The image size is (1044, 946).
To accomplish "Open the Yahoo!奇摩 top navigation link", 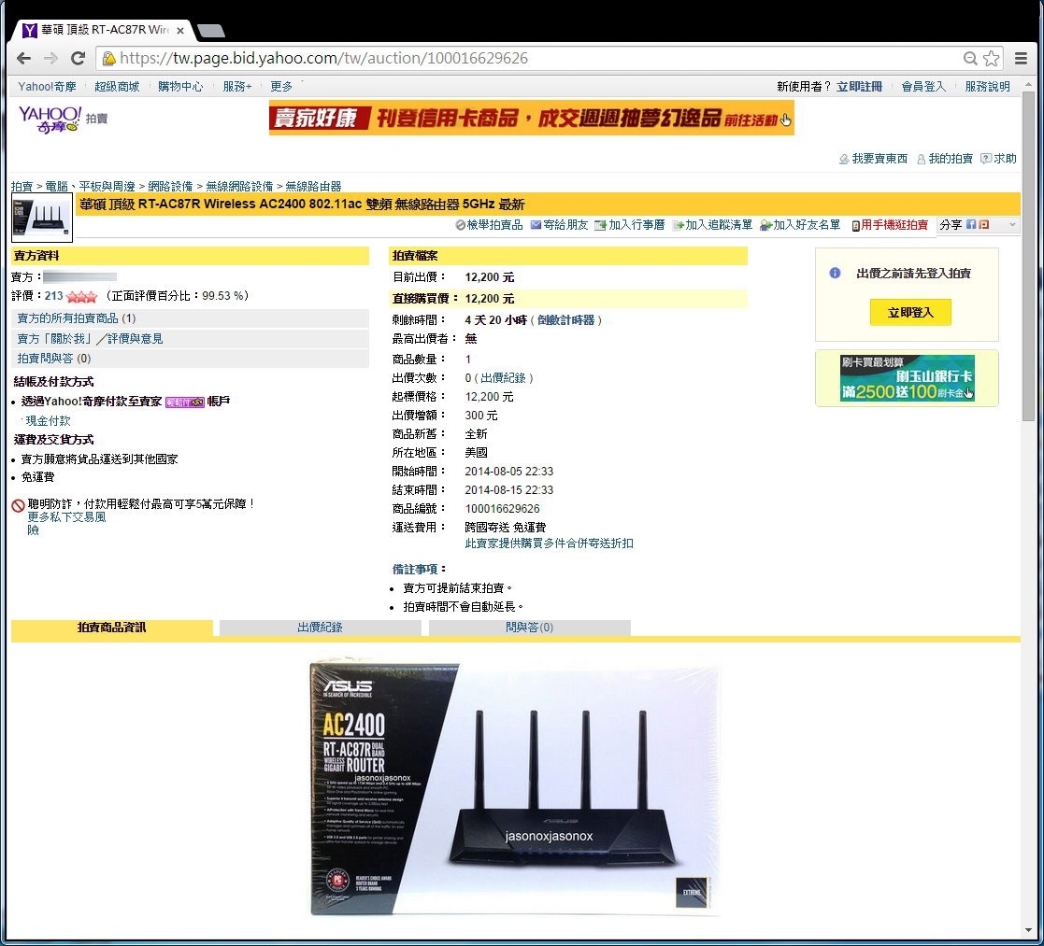I will point(47,87).
